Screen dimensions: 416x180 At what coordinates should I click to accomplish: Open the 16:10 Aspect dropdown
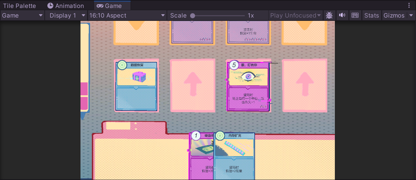(127, 16)
